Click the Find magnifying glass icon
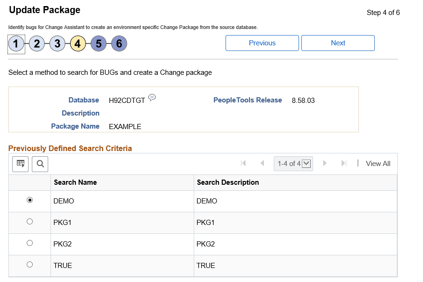This screenshot has height=282, width=423. coord(40,164)
